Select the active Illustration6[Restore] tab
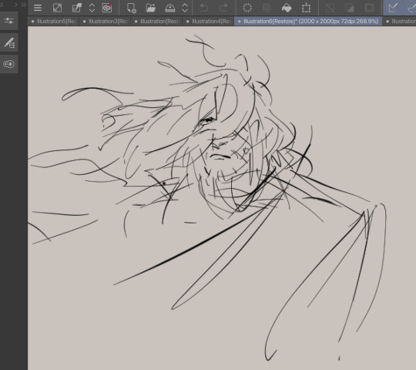416x370 pixels. [308, 22]
